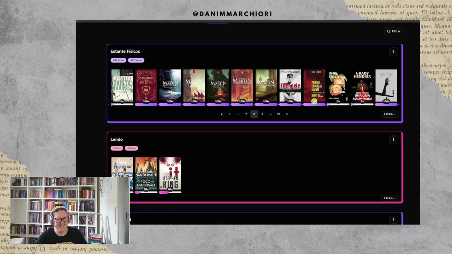
Task: Open O Cavaleiro dos Sete Reinos cover
Action: [x=146, y=86]
